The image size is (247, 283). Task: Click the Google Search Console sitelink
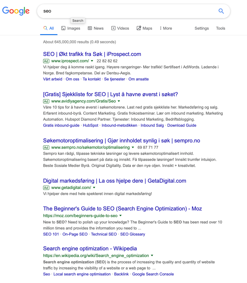pos(153,274)
